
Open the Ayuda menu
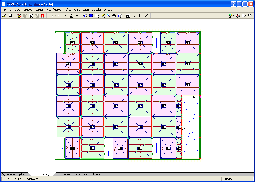click(x=108, y=10)
